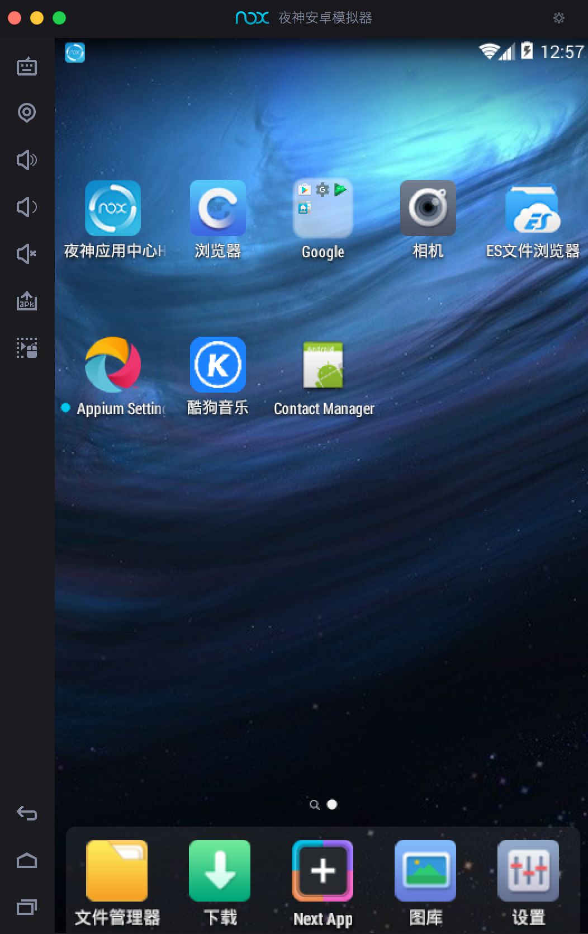Mute sound with the speaker-x icon
588x934 pixels.
(27, 254)
